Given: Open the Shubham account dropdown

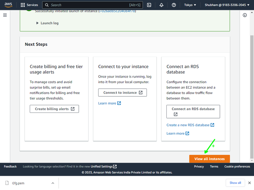Looking at the screenshot, I should tap(227, 5).
